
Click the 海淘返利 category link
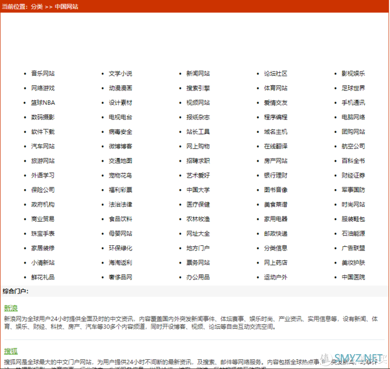120,263
